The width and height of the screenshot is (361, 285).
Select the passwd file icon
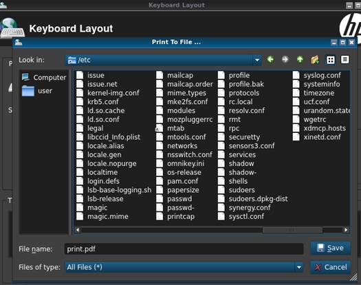(x=160, y=199)
